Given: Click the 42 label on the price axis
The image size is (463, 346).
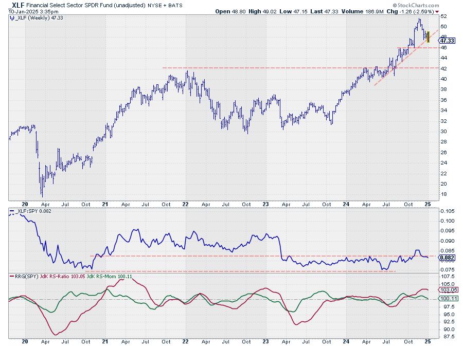Looking at the screenshot, I should (443, 68).
